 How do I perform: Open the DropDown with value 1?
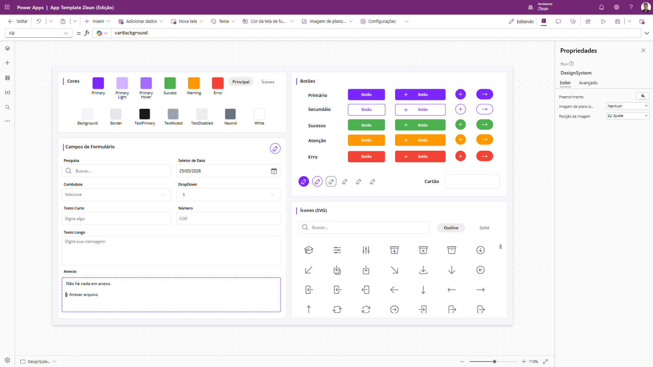[228, 195]
